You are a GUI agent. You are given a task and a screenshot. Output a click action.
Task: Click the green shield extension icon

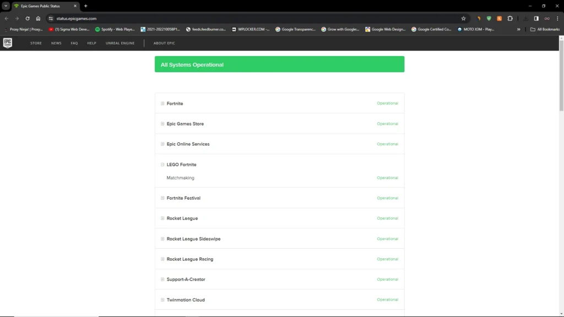[x=489, y=18]
